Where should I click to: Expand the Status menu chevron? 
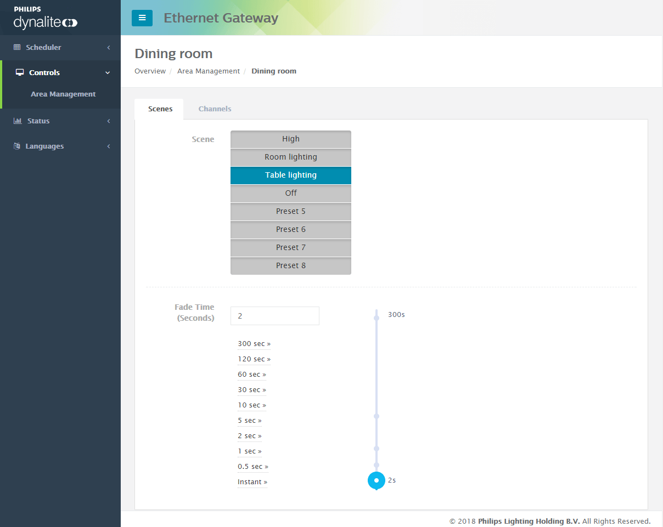pos(108,121)
